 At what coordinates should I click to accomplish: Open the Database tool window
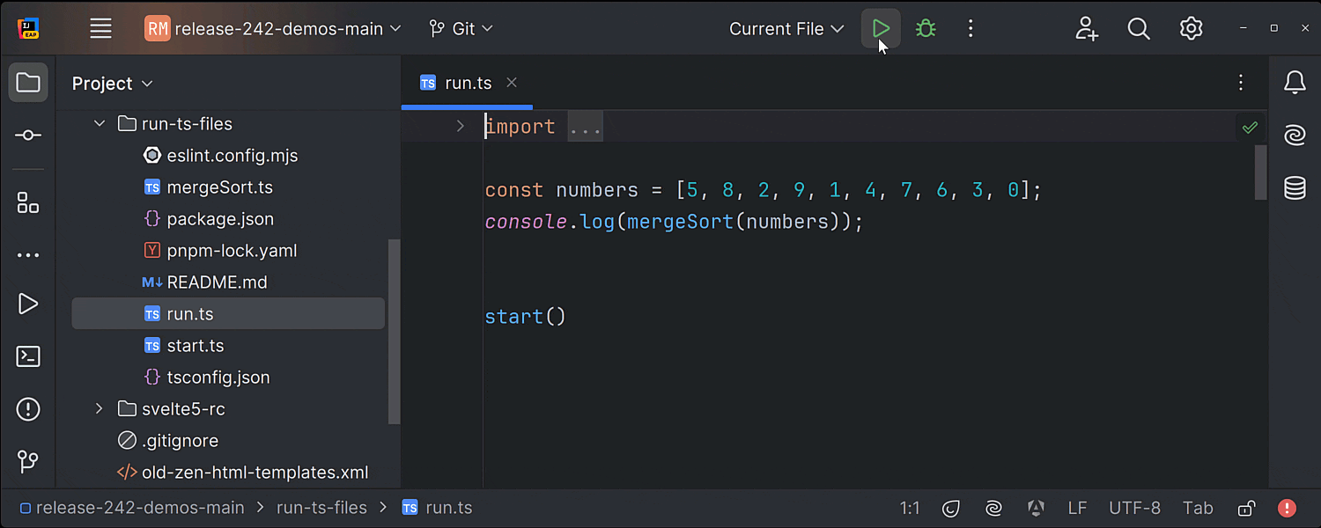point(1295,188)
